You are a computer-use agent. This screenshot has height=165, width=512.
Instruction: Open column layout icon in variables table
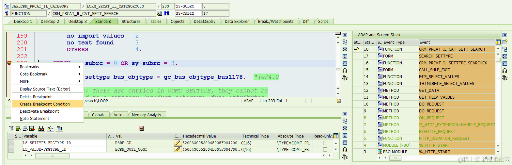pos(336,136)
